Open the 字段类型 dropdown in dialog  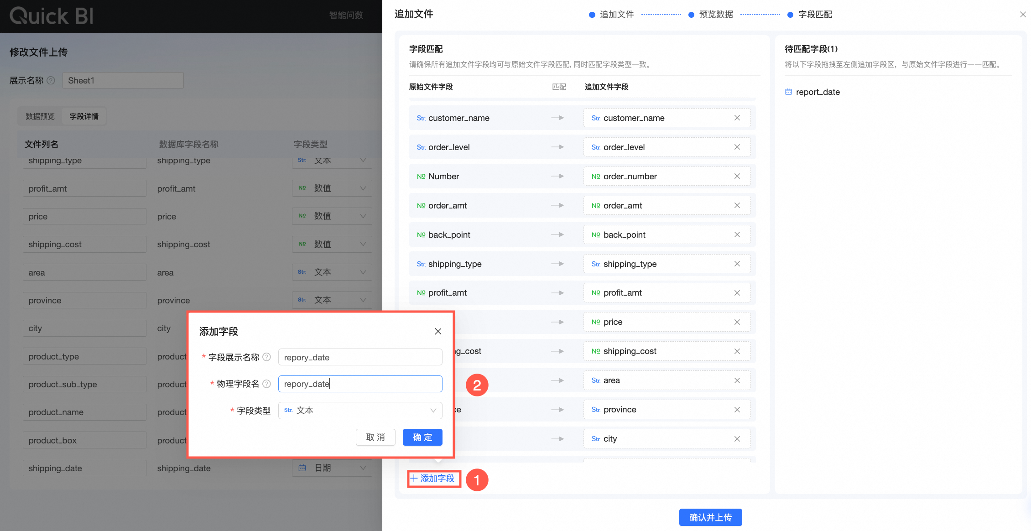click(360, 411)
